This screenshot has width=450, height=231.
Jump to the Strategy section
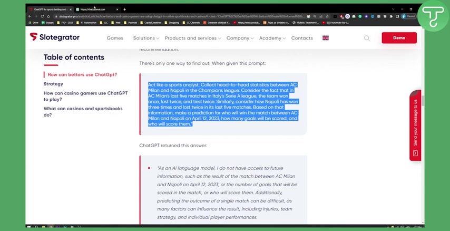point(53,84)
